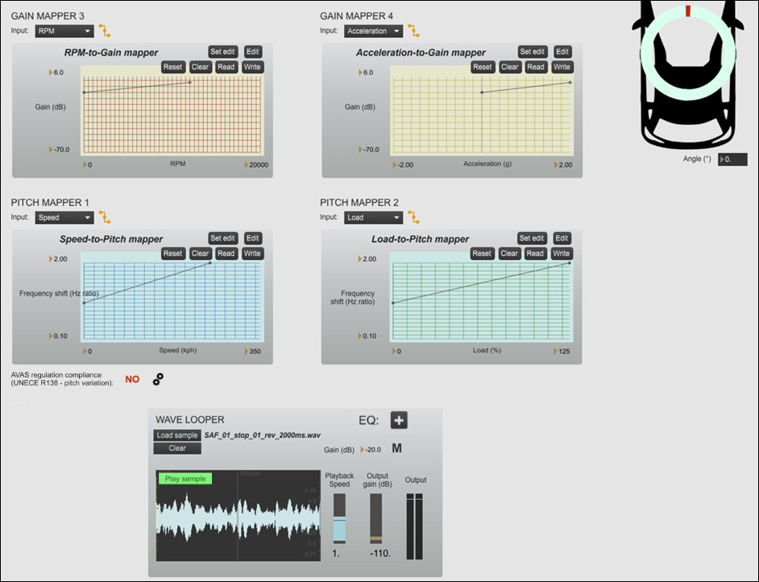Click Speed axis maximum 350 field
This screenshot has width=759, height=582.
[x=253, y=351]
